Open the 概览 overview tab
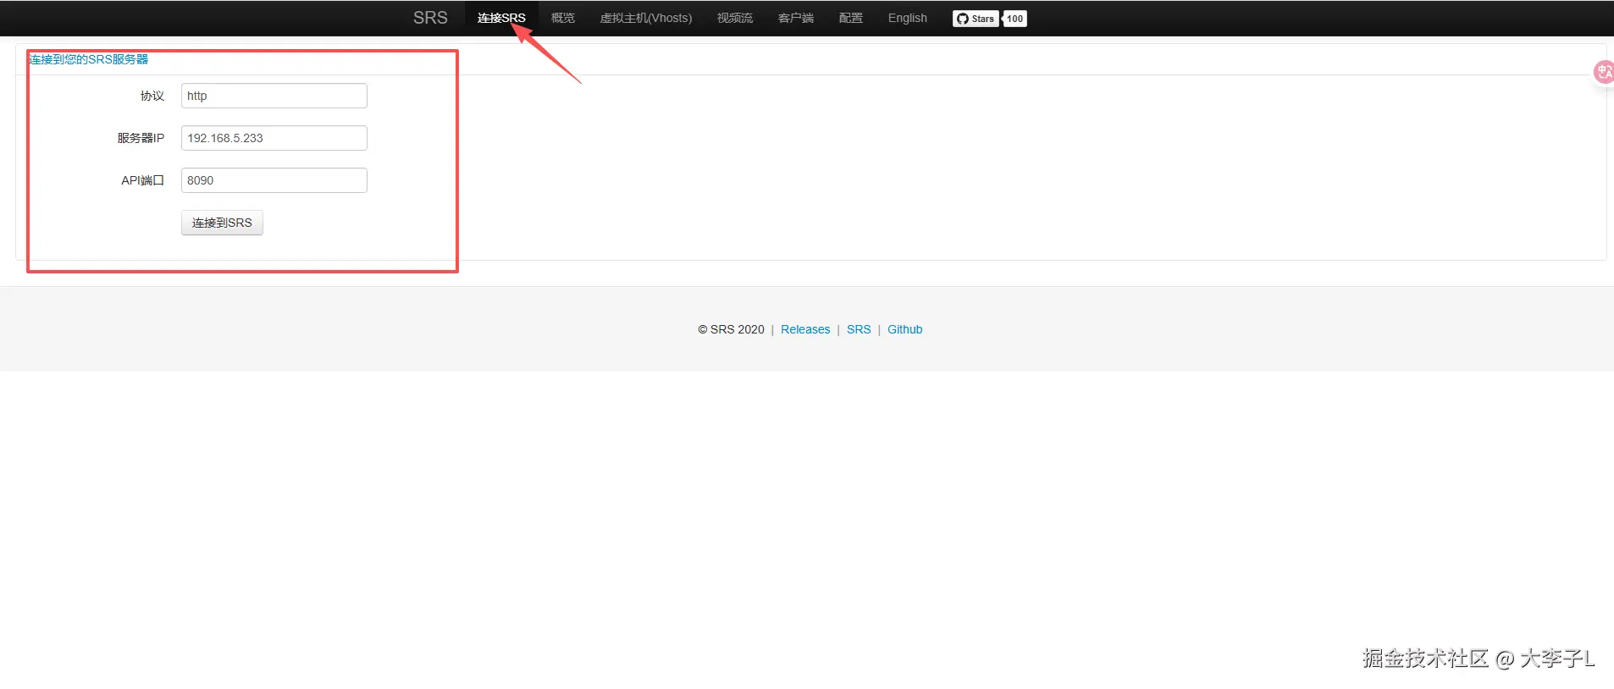1614x689 pixels. [x=563, y=18]
